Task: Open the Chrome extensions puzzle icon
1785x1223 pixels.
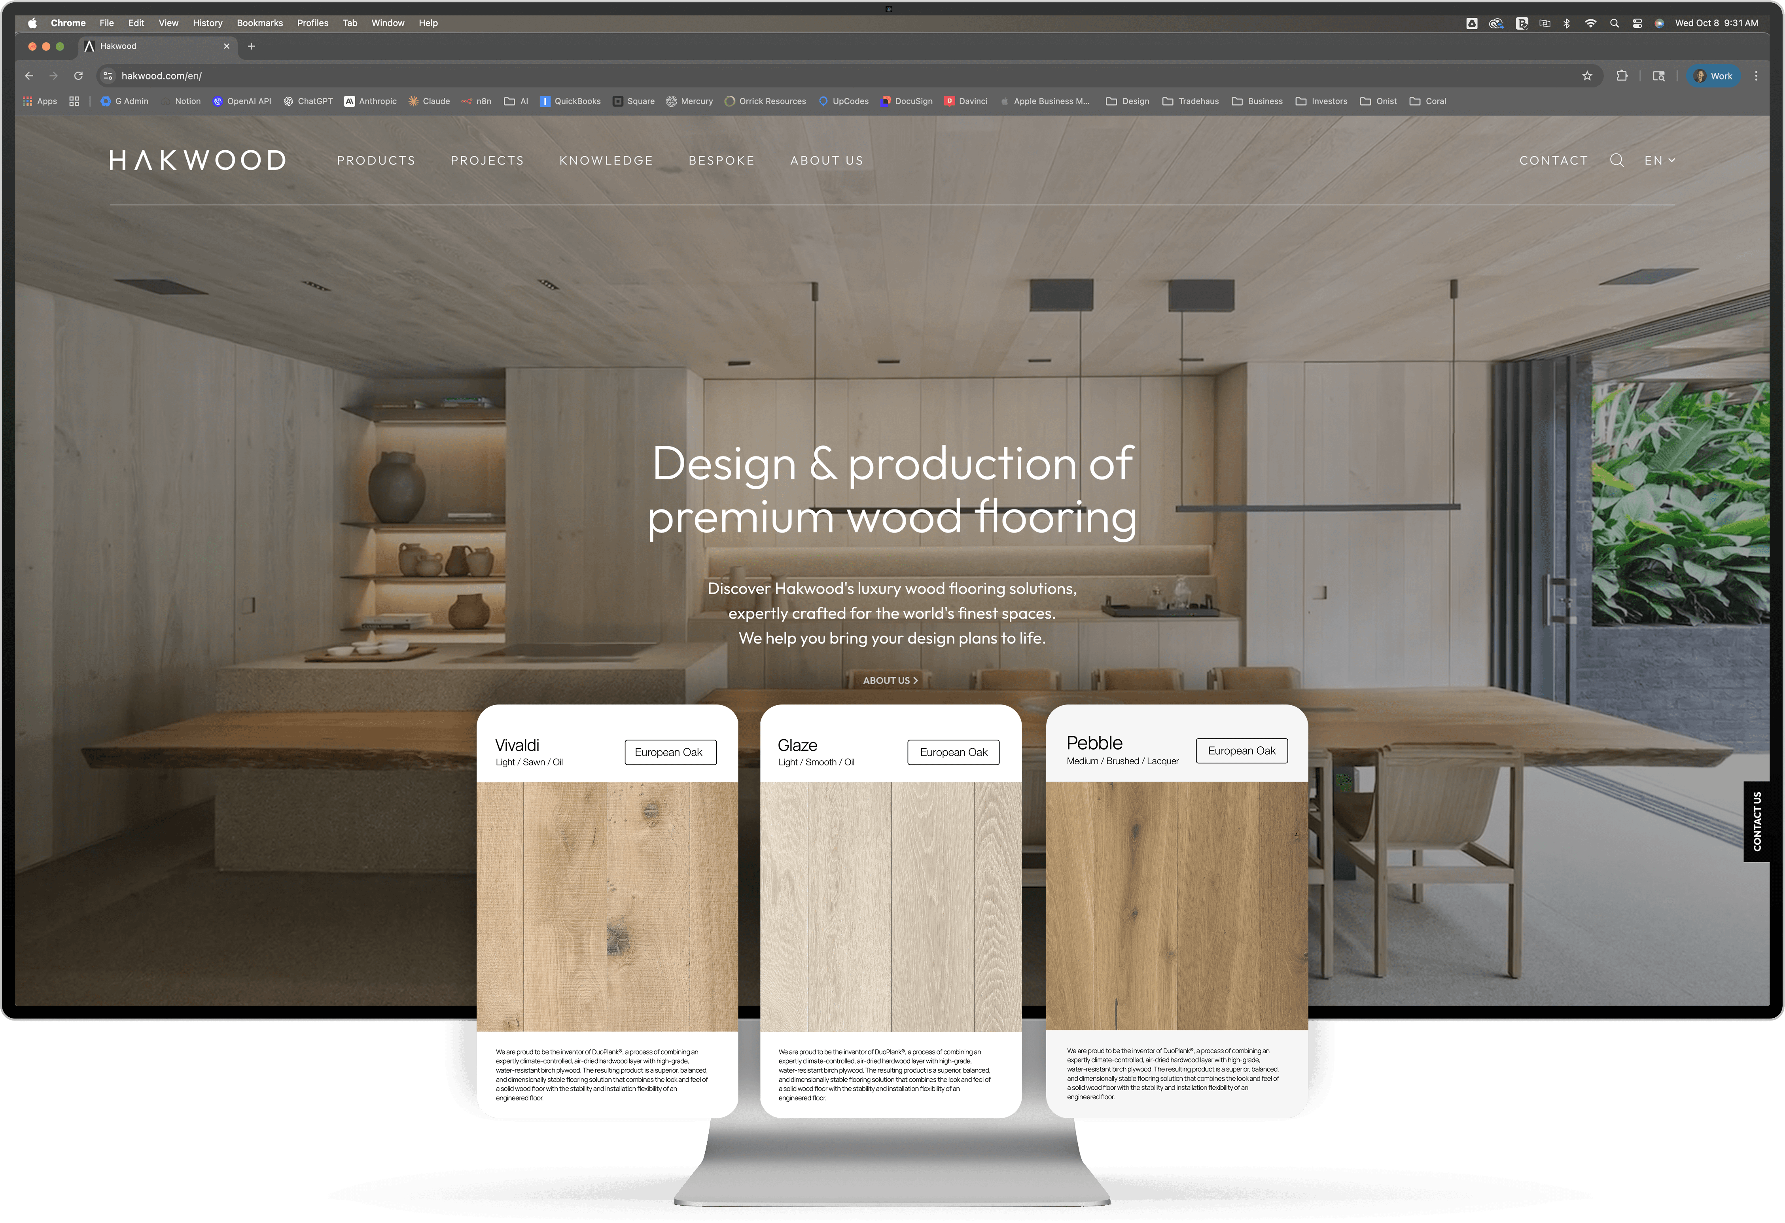Action: click(1622, 75)
